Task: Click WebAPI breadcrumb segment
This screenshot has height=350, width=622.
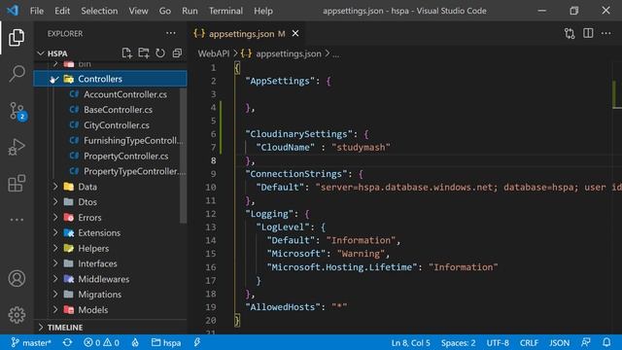Action: coord(214,53)
